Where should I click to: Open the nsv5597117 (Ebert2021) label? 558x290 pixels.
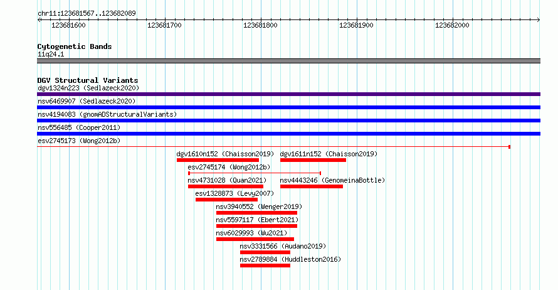(x=257, y=220)
